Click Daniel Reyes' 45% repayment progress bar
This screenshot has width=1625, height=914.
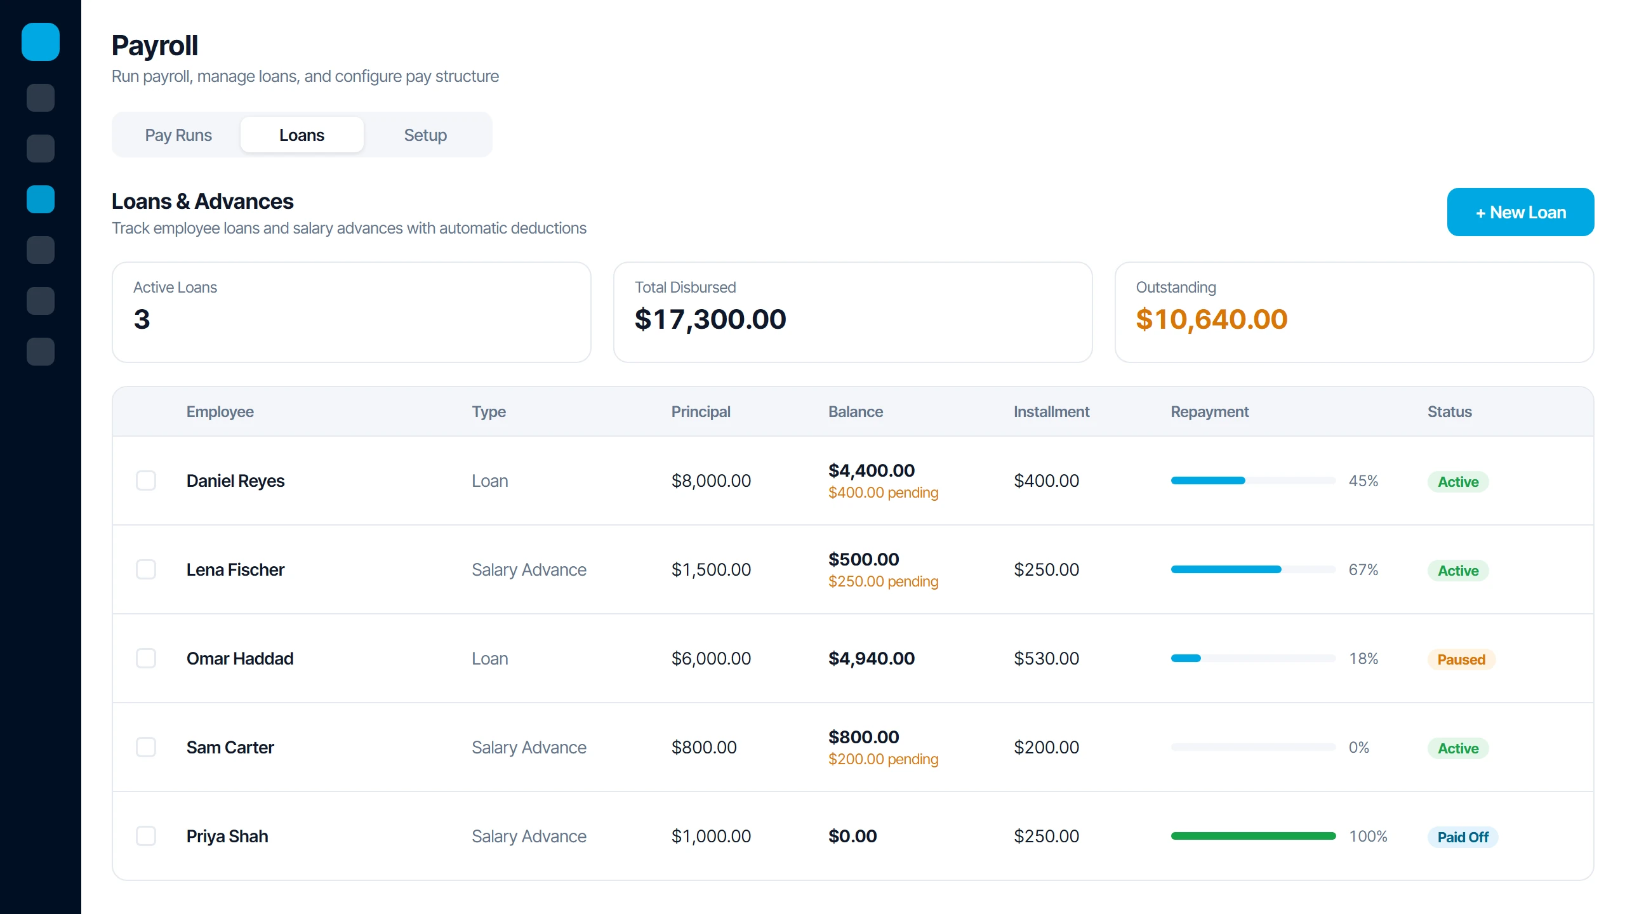1253,480
